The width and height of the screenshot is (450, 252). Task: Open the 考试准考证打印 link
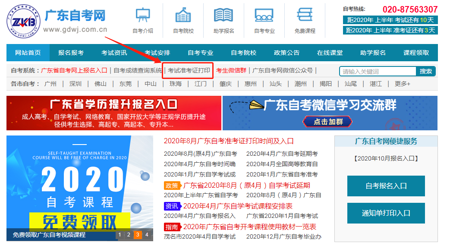click(189, 70)
